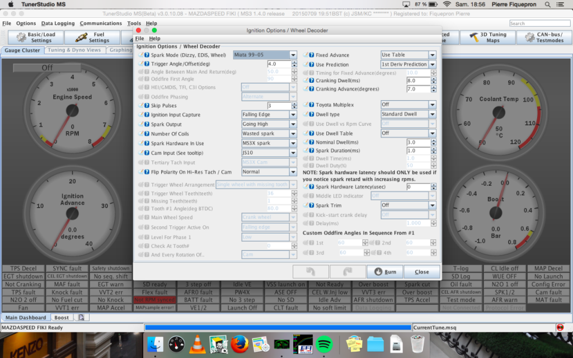Click the Close button in dialog
Image resolution: width=573 pixels, height=358 pixels.
422,271
